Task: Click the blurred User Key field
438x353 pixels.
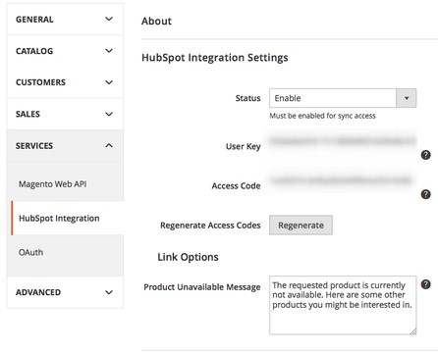Action: click(343, 141)
